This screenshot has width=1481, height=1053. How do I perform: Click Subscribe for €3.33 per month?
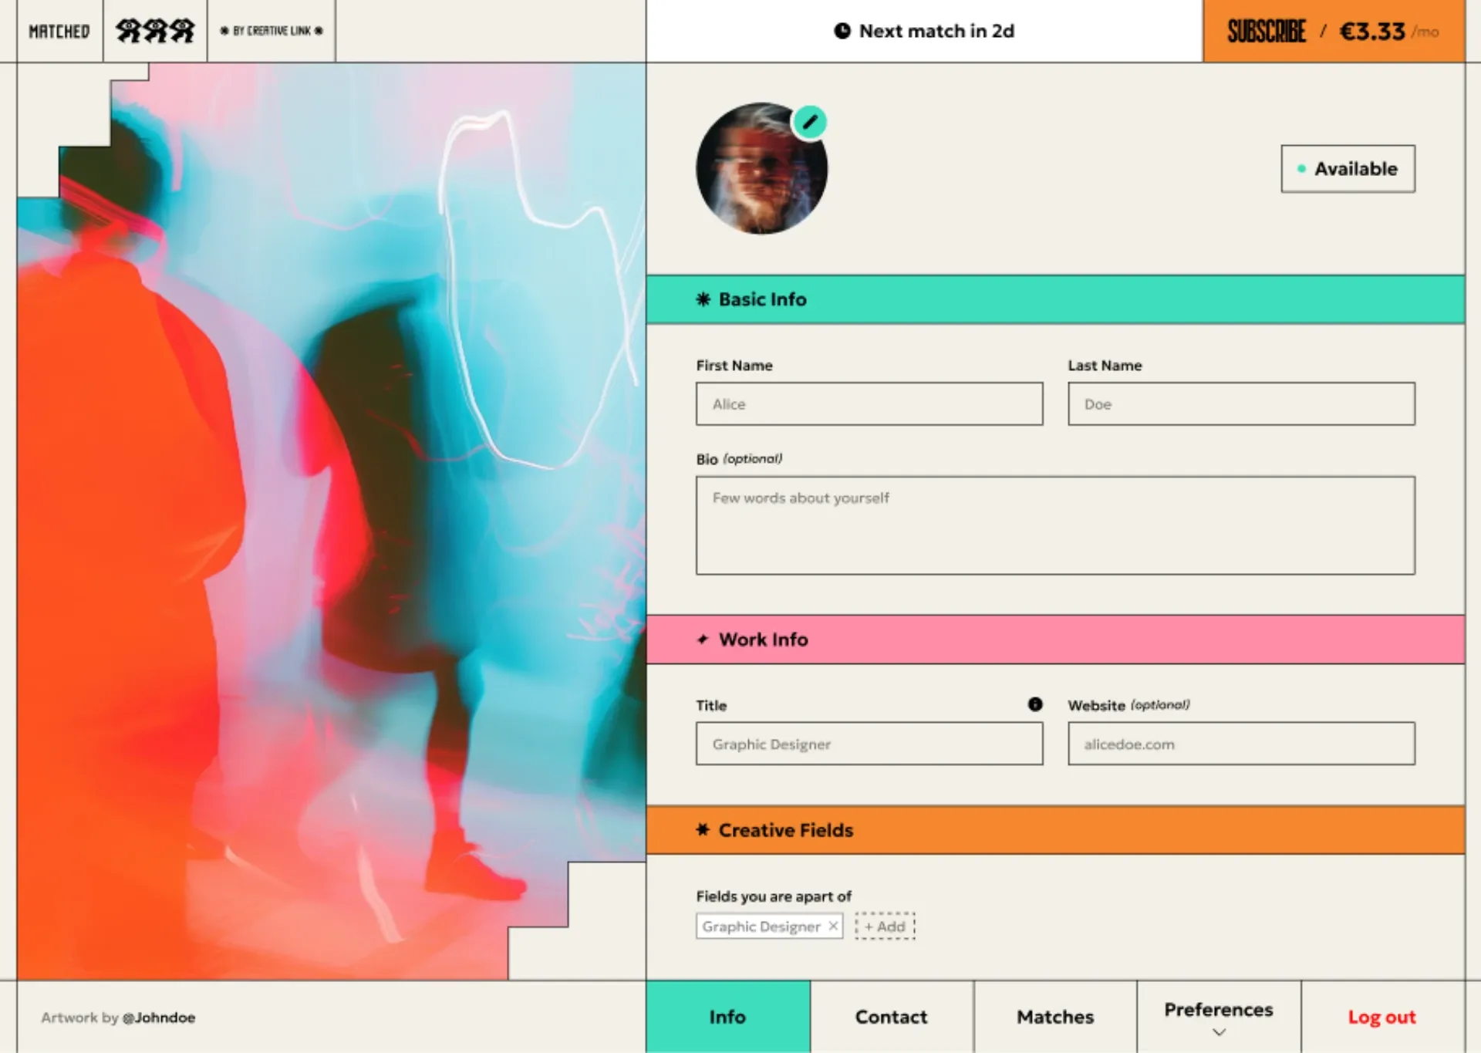click(1333, 31)
